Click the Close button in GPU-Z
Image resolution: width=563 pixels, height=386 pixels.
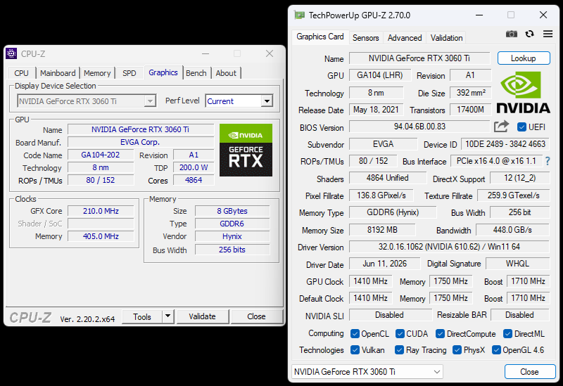pyautogui.click(x=530, y=372)
